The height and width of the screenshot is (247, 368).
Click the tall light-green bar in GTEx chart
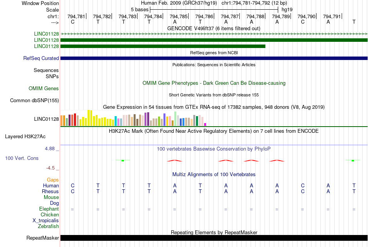click(175, 119)
